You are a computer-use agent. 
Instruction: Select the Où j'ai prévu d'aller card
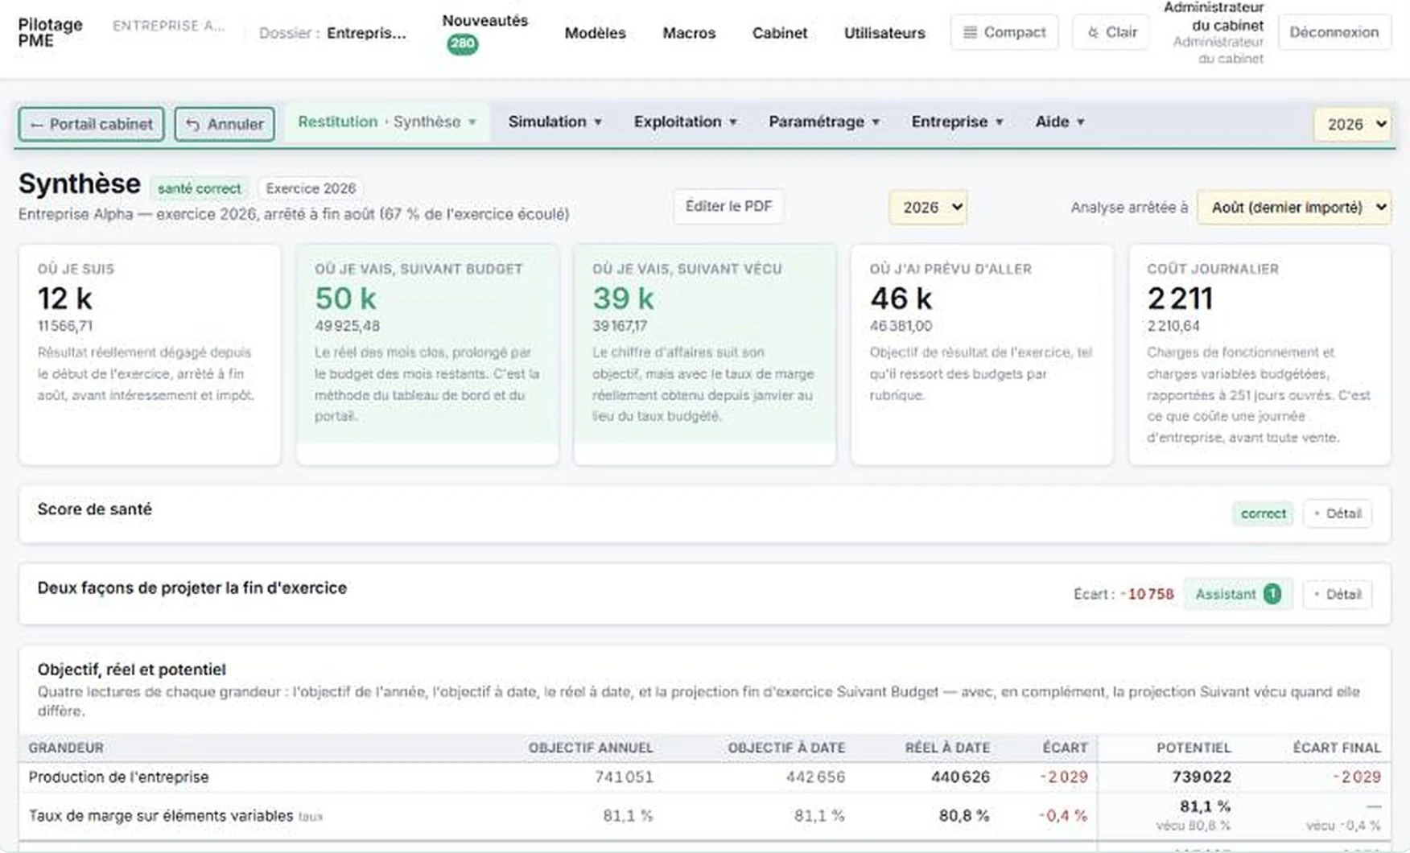pos(982,355)
